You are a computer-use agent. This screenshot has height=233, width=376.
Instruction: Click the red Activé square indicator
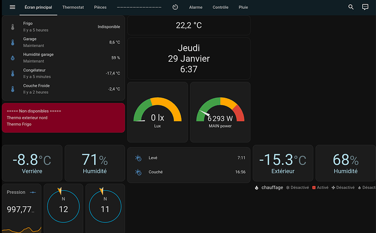tap(314, 188)
